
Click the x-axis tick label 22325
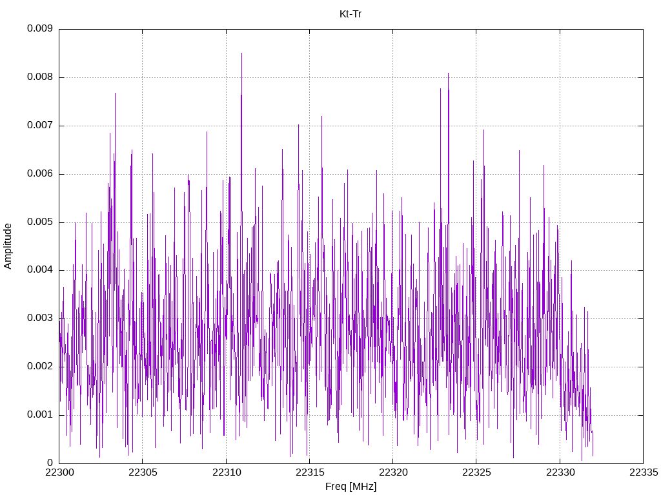pos(476,472)
